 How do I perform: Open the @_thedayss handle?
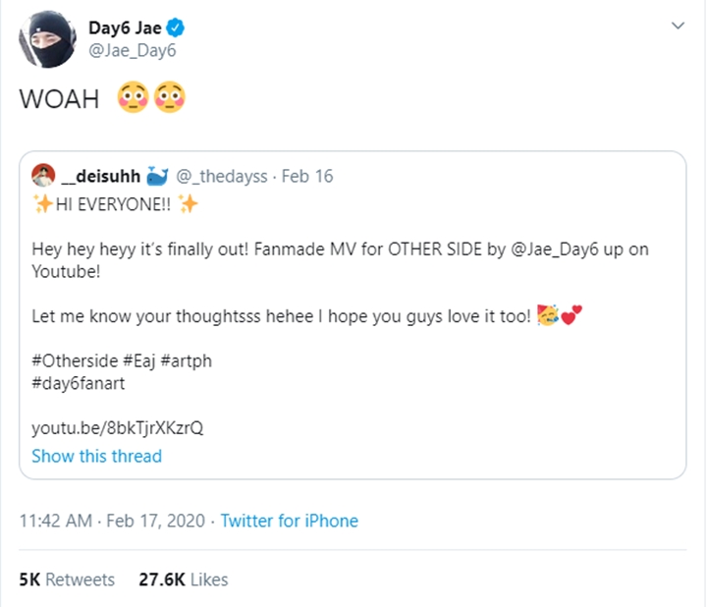point(222,177)
